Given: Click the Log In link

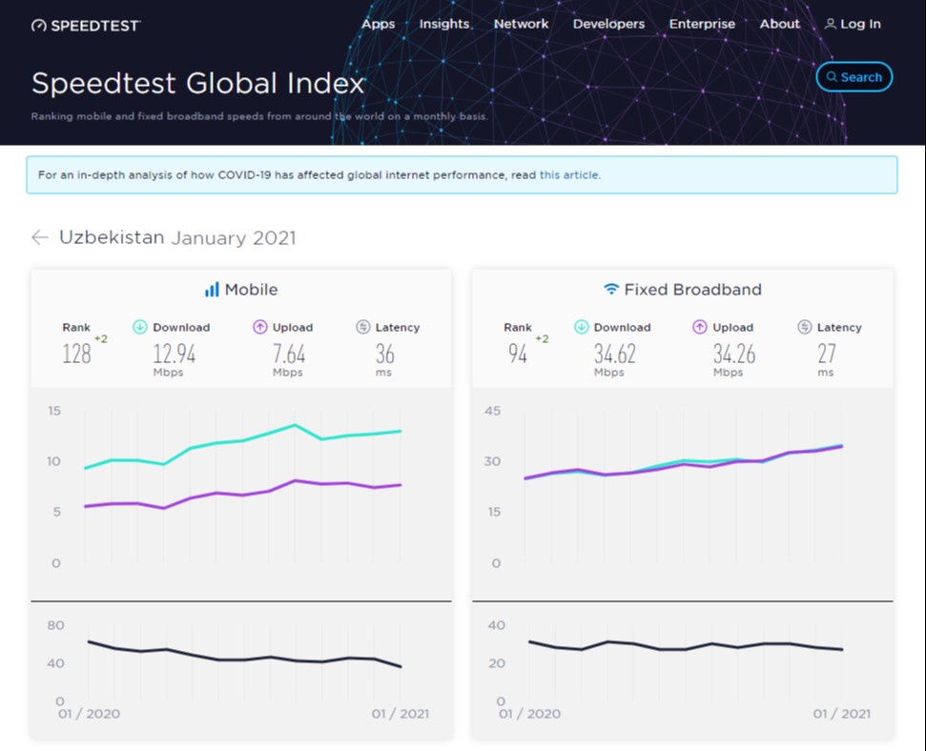Looking at the screenshot, I should 853,24.
